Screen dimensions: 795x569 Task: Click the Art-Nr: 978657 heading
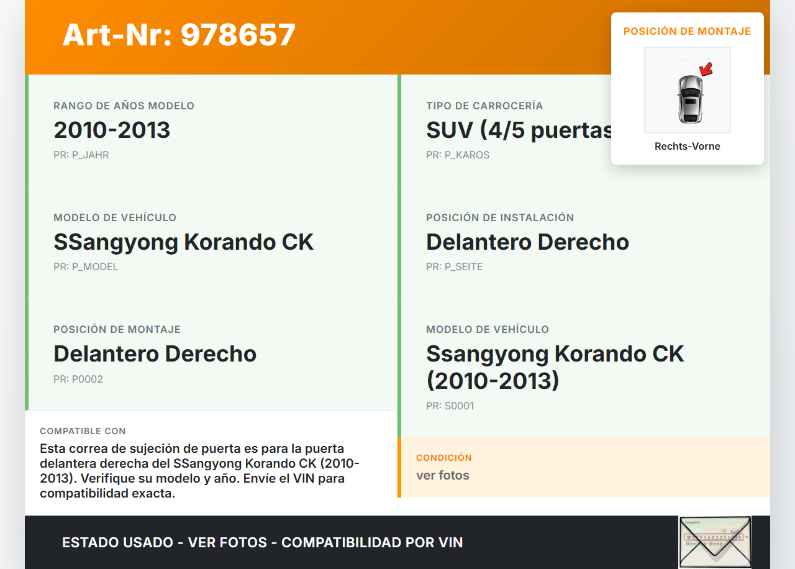[x=179, y=35]
